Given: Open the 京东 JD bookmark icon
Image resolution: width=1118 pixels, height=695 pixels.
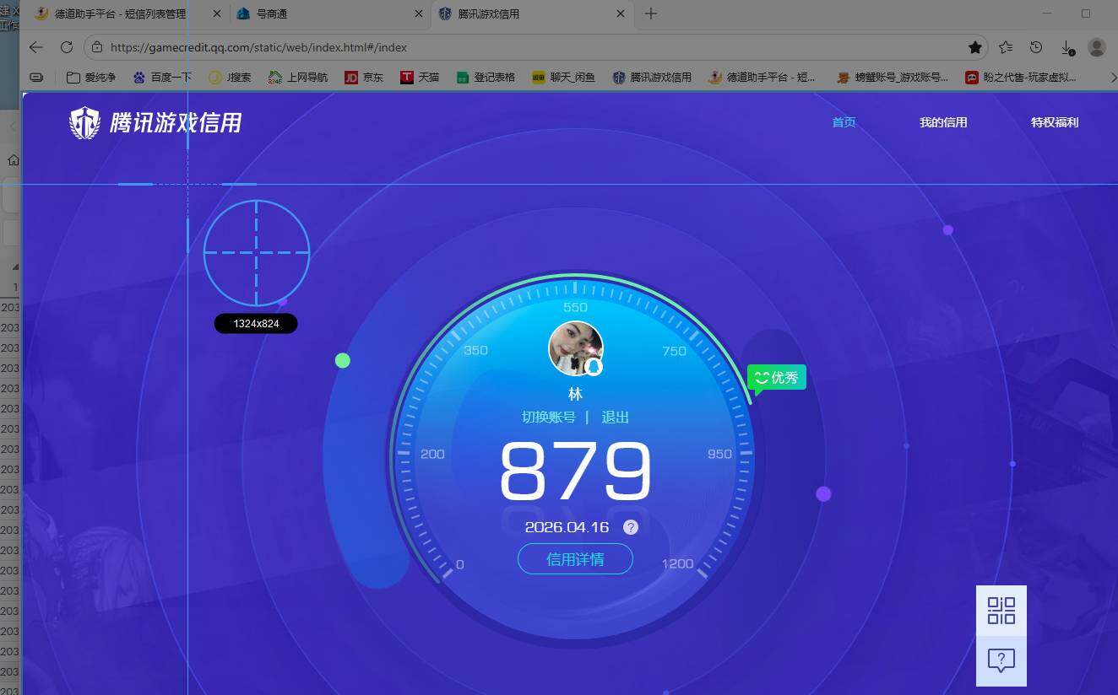Looking at the screenshot, I should click(351, 77).
